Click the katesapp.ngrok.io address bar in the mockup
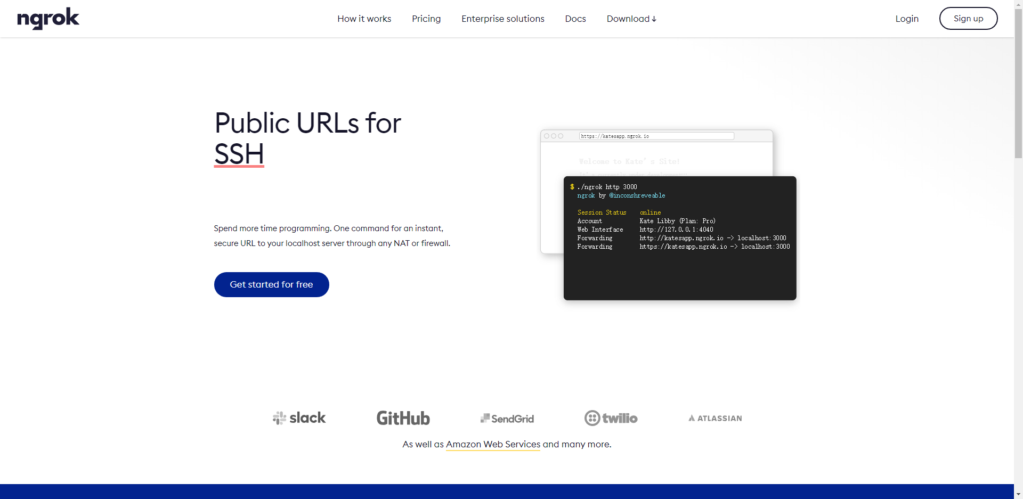Screen dimensions: 1023x499 tap(656, 136)
